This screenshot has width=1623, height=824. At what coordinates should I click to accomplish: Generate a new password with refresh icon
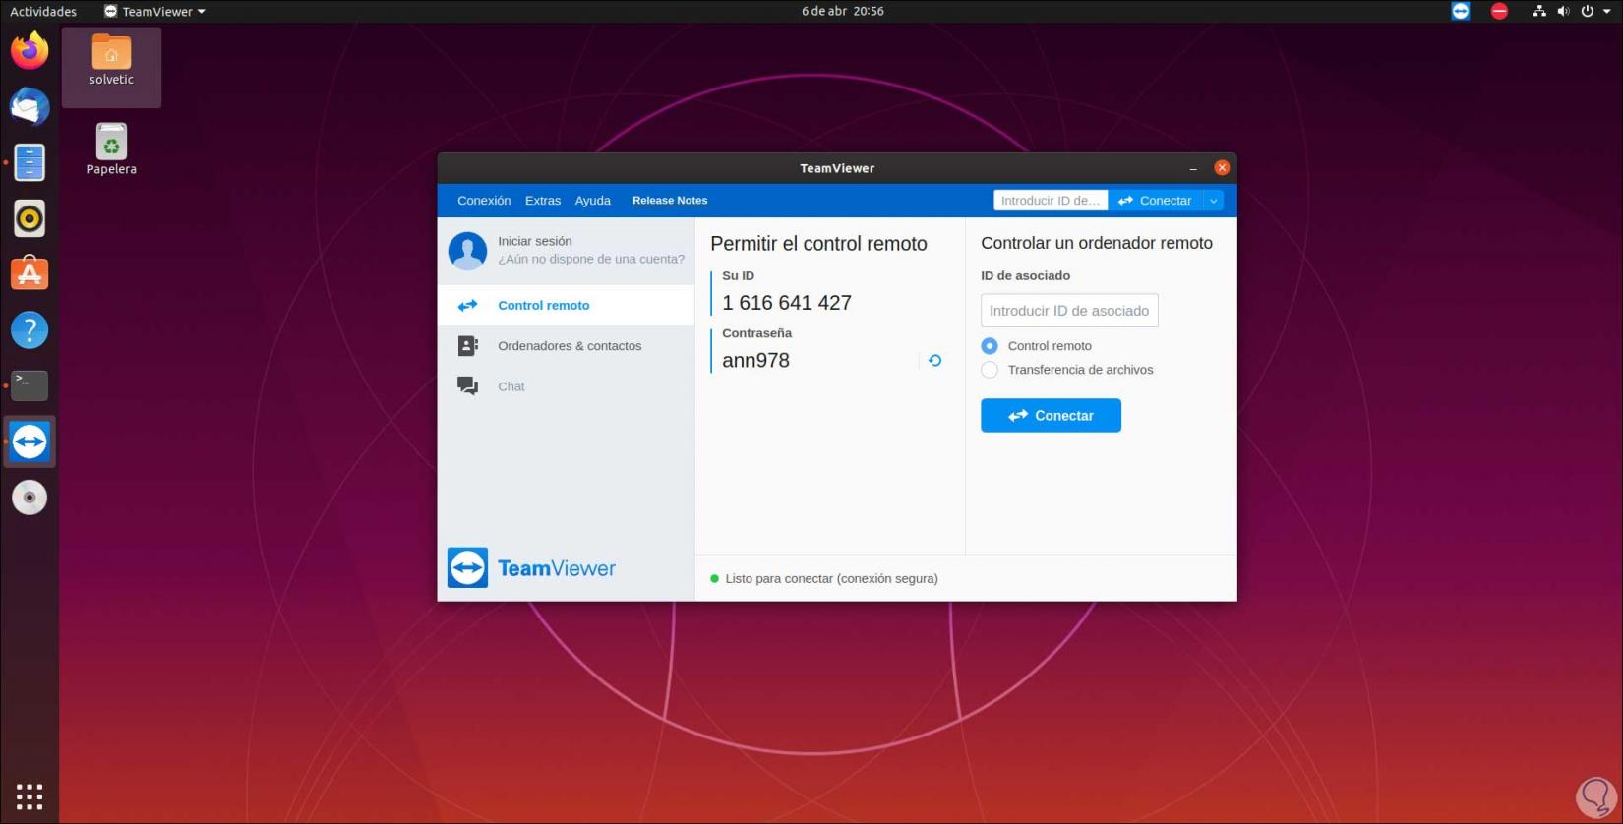click(x=935, y=361)
